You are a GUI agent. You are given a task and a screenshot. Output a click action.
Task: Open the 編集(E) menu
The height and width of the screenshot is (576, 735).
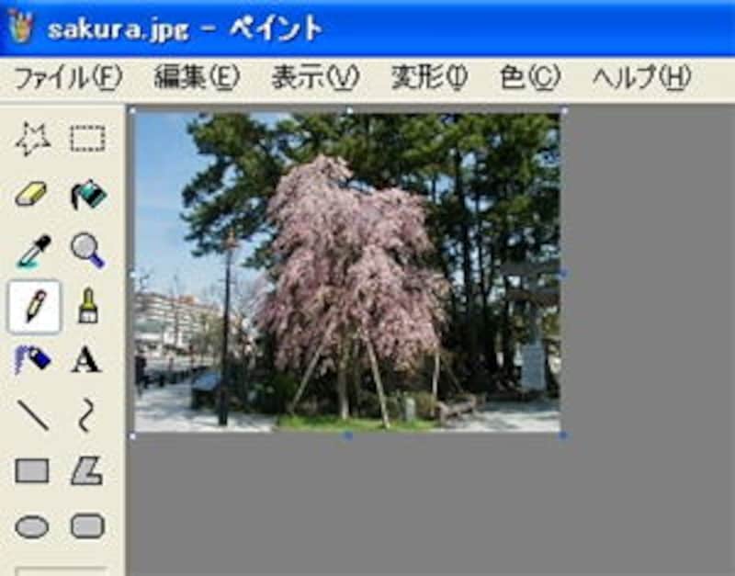click(197, 77)
